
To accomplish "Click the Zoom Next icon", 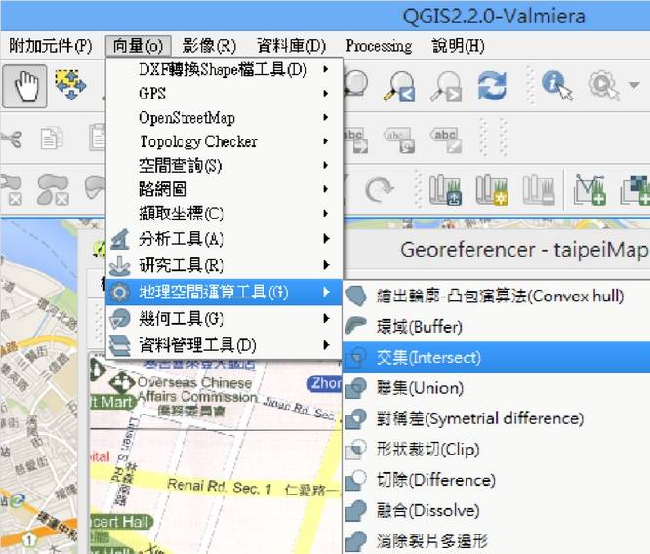I will tap(446, 86).
